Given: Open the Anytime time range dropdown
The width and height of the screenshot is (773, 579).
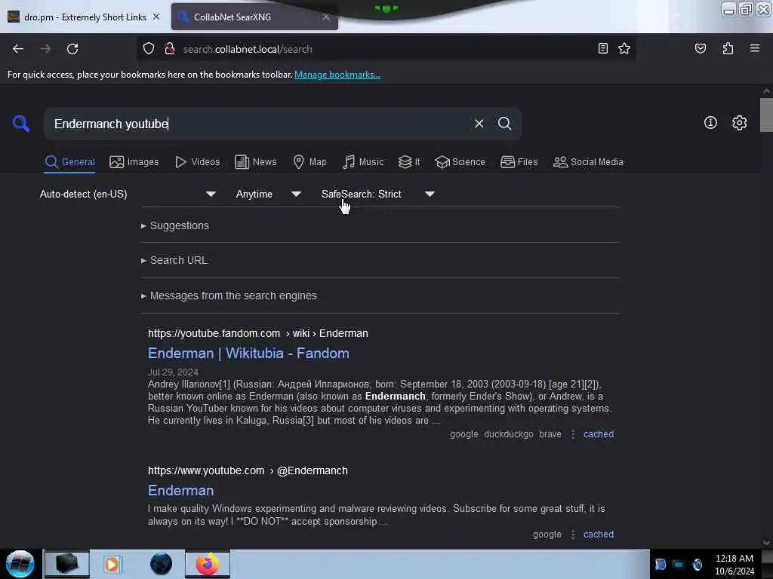Looking at the screenshot, I should (268, 194).
